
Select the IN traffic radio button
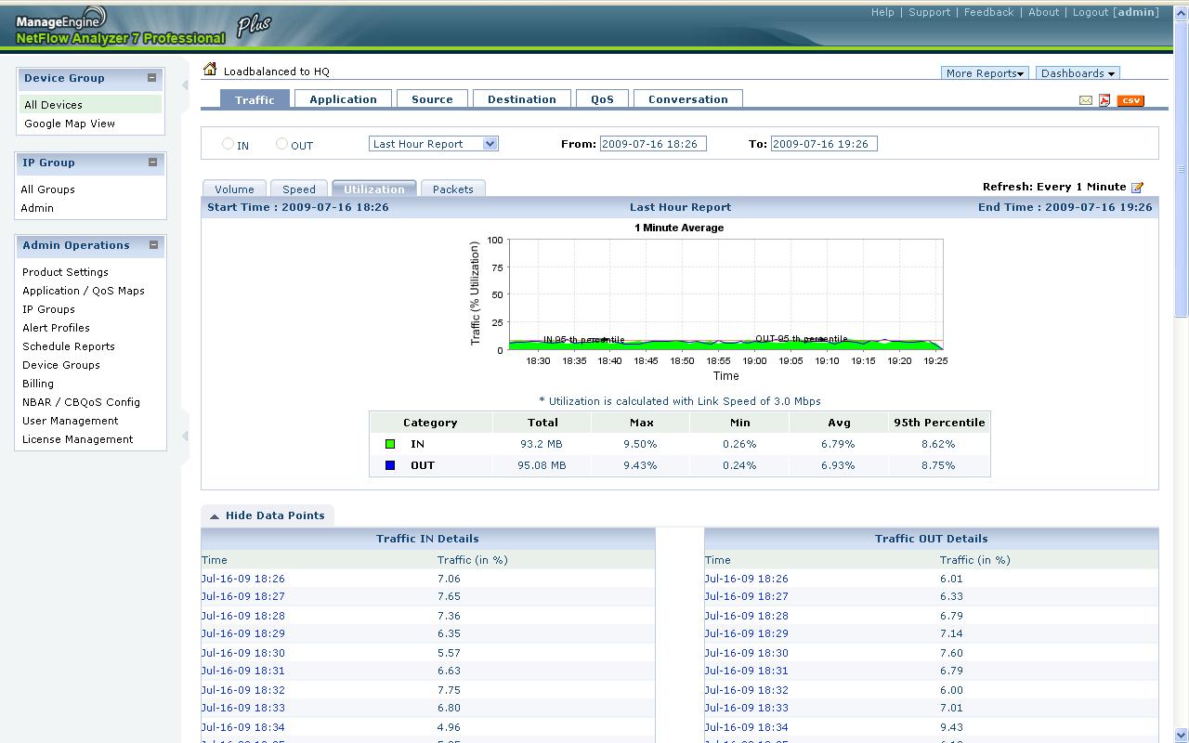click(228, 144)
